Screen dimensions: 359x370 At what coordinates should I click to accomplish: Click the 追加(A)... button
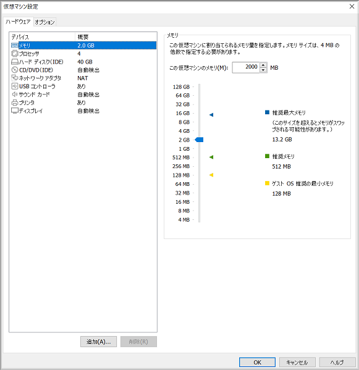click(x=98, y=342)
